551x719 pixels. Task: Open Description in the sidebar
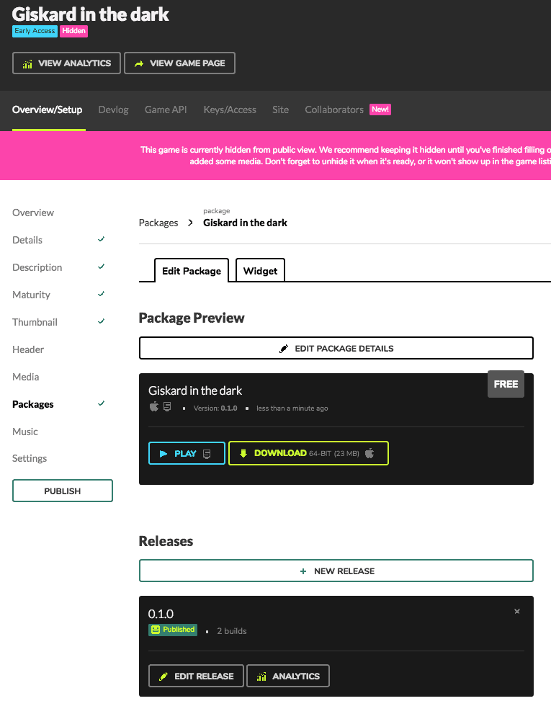click(x=37, y=267)
